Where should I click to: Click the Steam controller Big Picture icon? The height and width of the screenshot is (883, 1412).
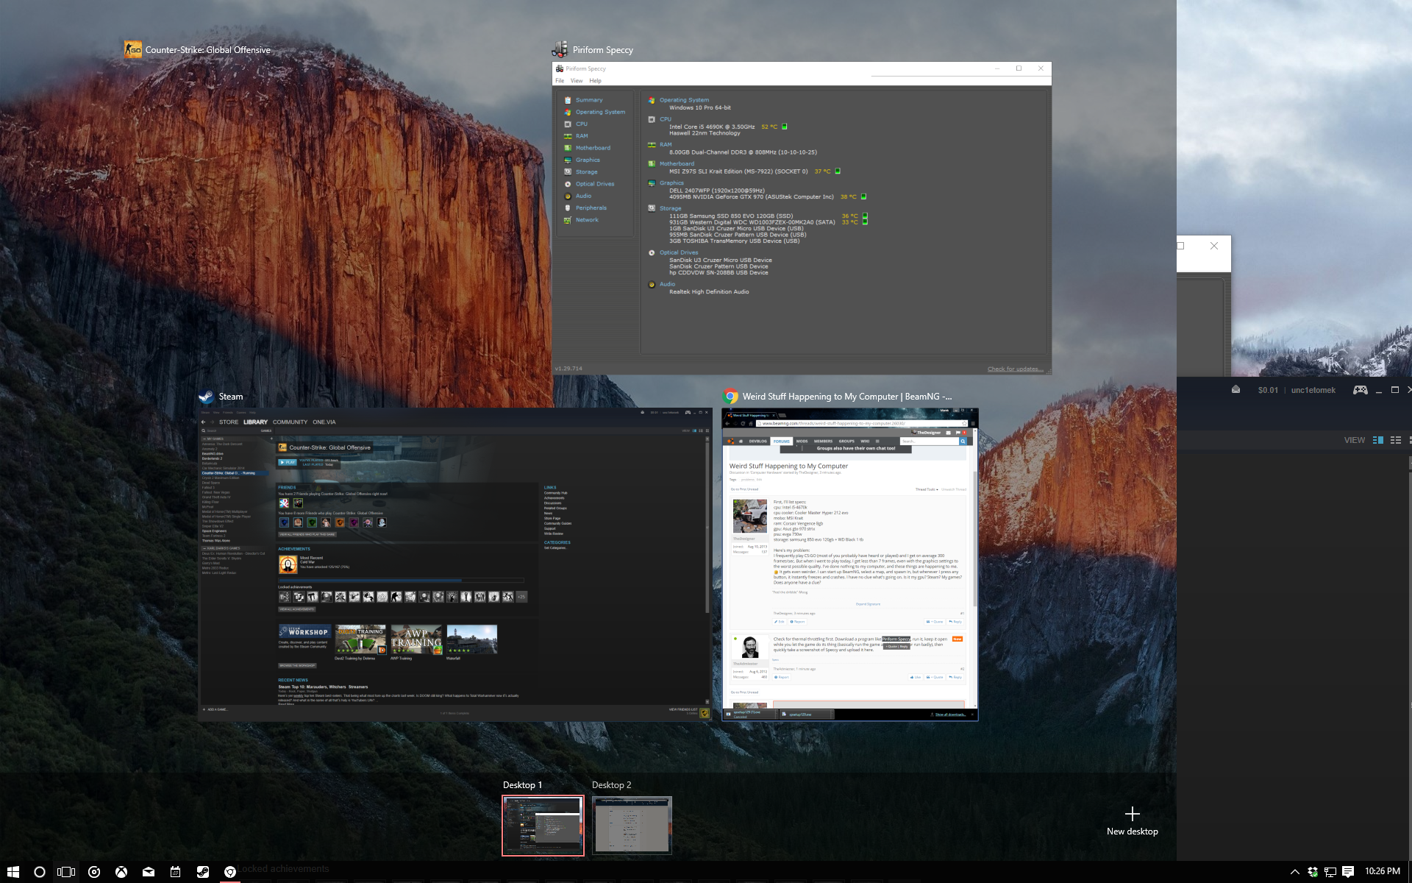point(1361,390)
